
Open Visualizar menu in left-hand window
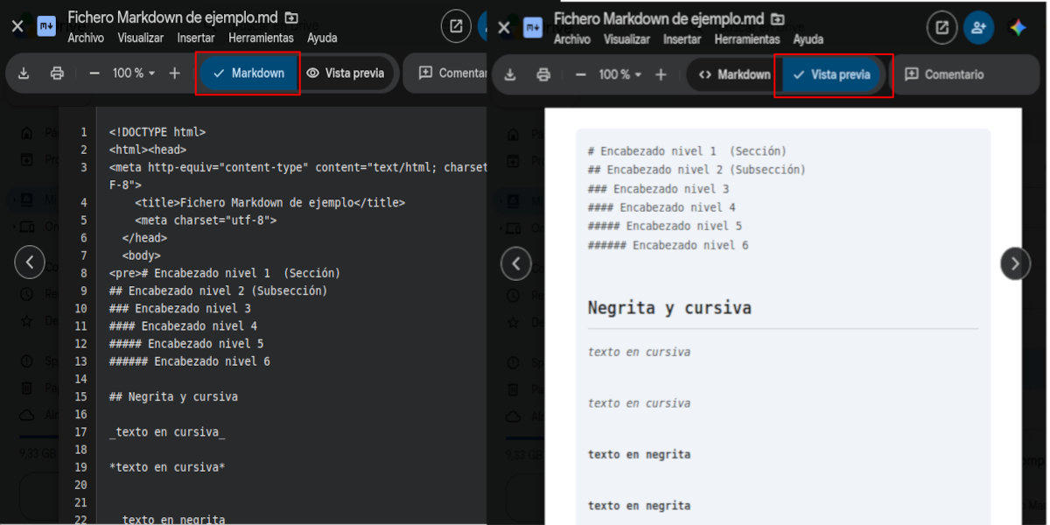141,38
